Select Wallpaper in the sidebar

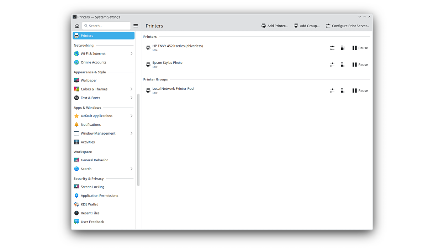click(89, 80)
